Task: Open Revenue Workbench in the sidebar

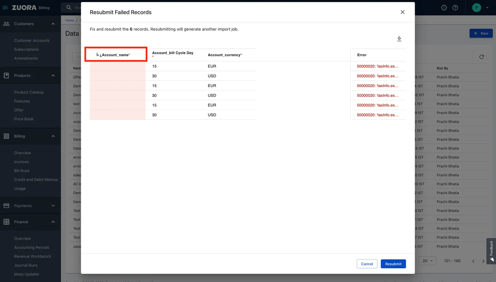Action: (x=33, y=257)
